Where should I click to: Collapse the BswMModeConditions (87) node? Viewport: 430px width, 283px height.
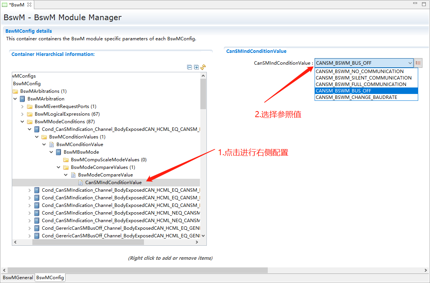[x=22, y=122]
